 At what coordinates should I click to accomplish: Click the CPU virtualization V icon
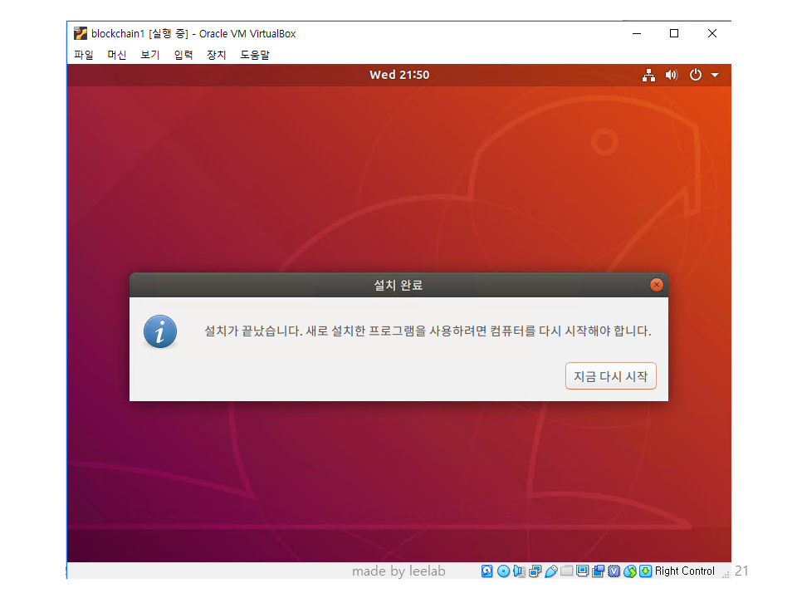614,571
